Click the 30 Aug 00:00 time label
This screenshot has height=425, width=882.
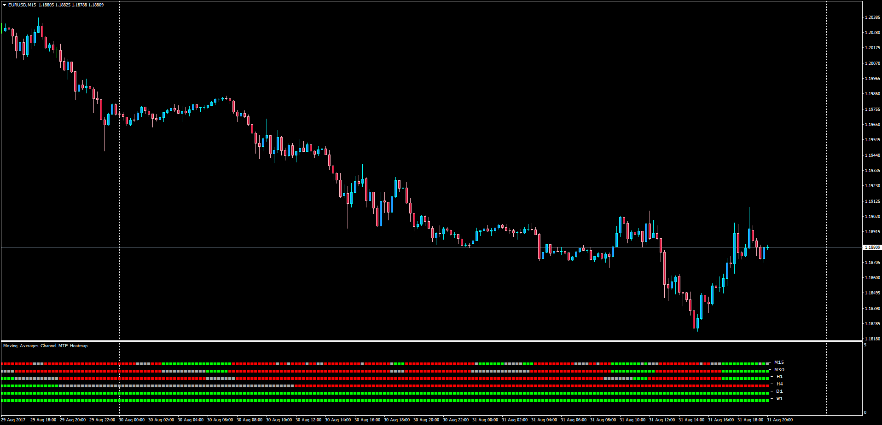coord(132,420)
